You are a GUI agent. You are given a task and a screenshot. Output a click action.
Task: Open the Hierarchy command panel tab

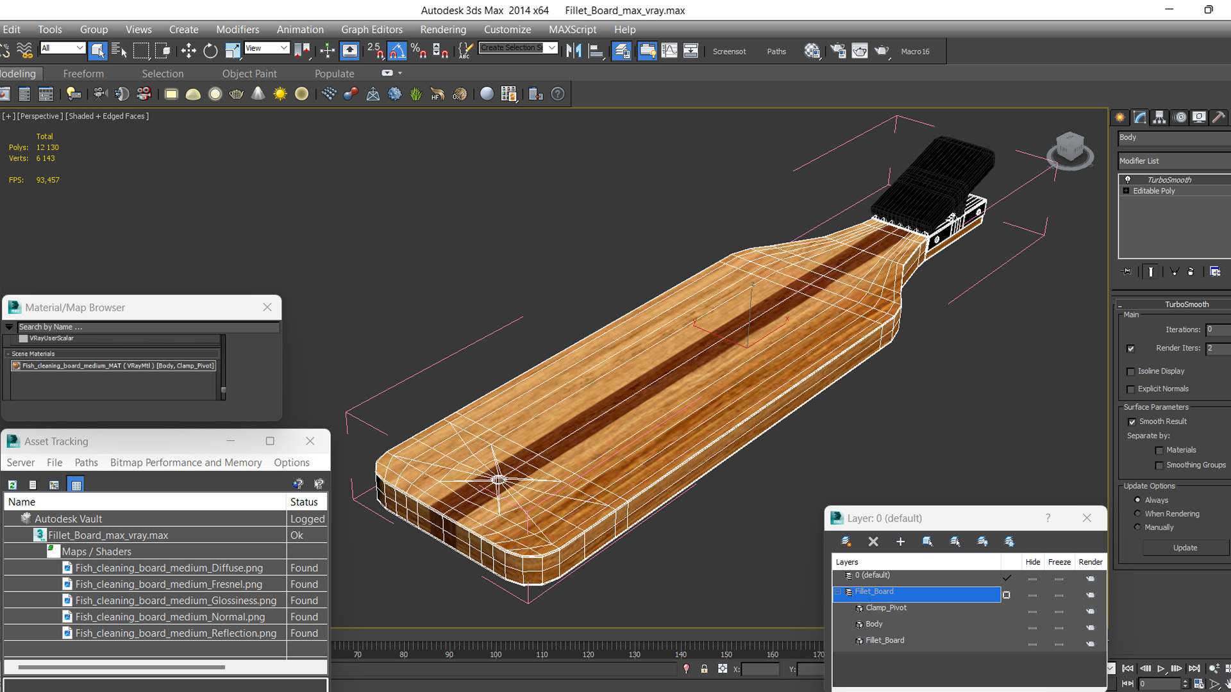pos(1159,117)
